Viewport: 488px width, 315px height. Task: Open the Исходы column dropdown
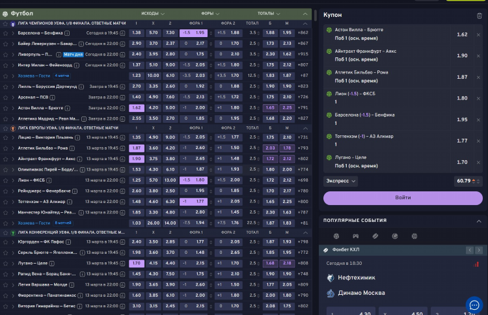coord(153,14)
